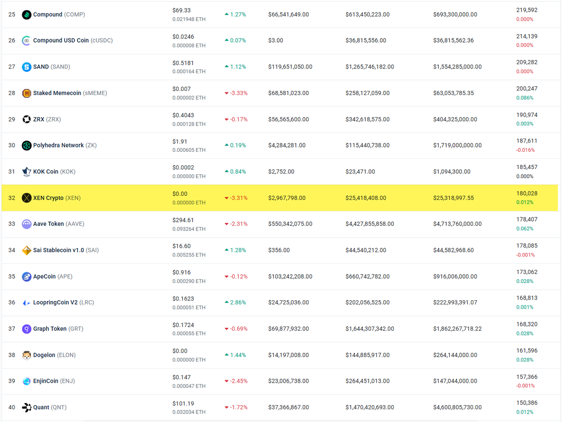
Task: Select the $119,651,050.00 SAND volume
Action: click(290, 67)
